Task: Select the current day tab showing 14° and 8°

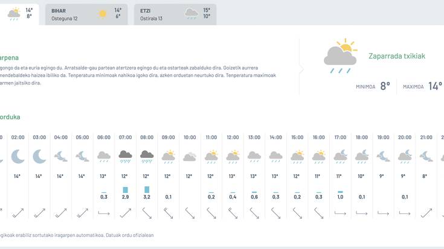Action: [x=19, y=14]
